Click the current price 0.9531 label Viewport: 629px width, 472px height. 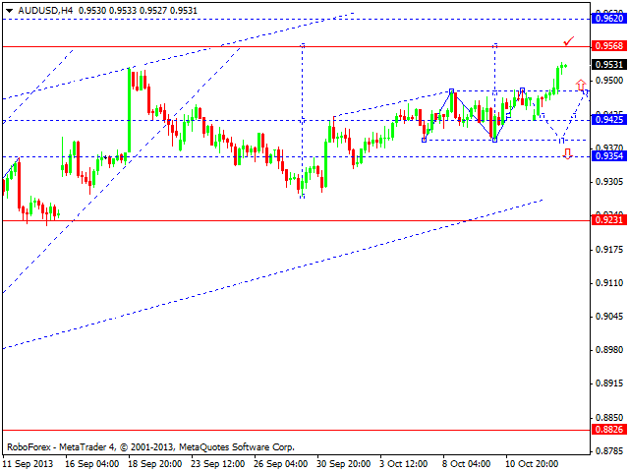tap(608, 65)
